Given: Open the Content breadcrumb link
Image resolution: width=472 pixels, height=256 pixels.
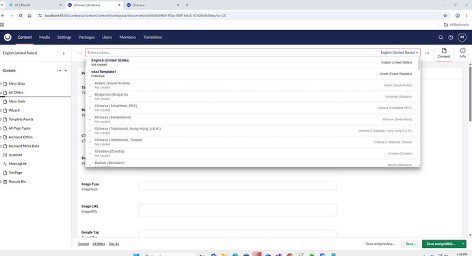Looking at the screenshot, I should tap(83, 244).
